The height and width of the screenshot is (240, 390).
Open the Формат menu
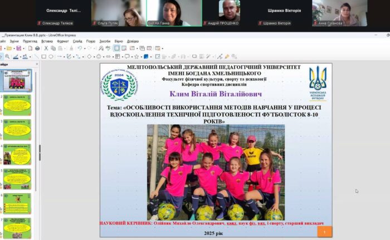[63, 41]
